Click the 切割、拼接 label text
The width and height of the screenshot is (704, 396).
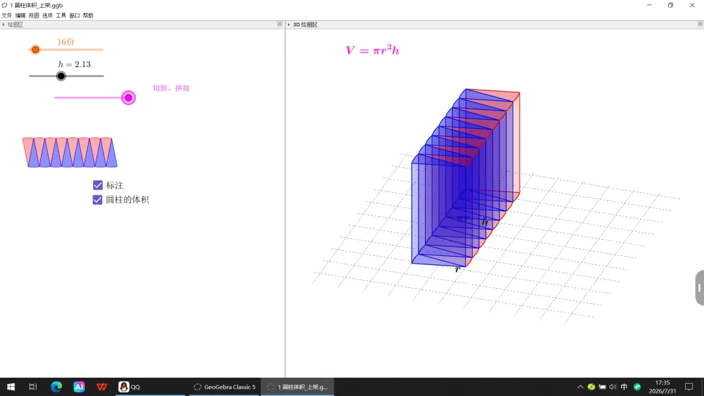171,88
